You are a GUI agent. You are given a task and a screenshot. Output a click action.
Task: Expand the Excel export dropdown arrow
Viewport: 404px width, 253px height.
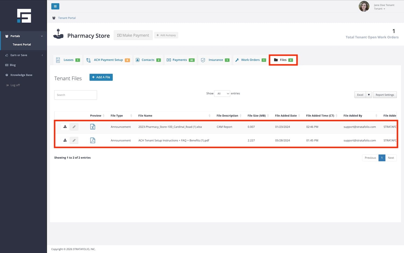pyautogui.click(x=369, y=95)
